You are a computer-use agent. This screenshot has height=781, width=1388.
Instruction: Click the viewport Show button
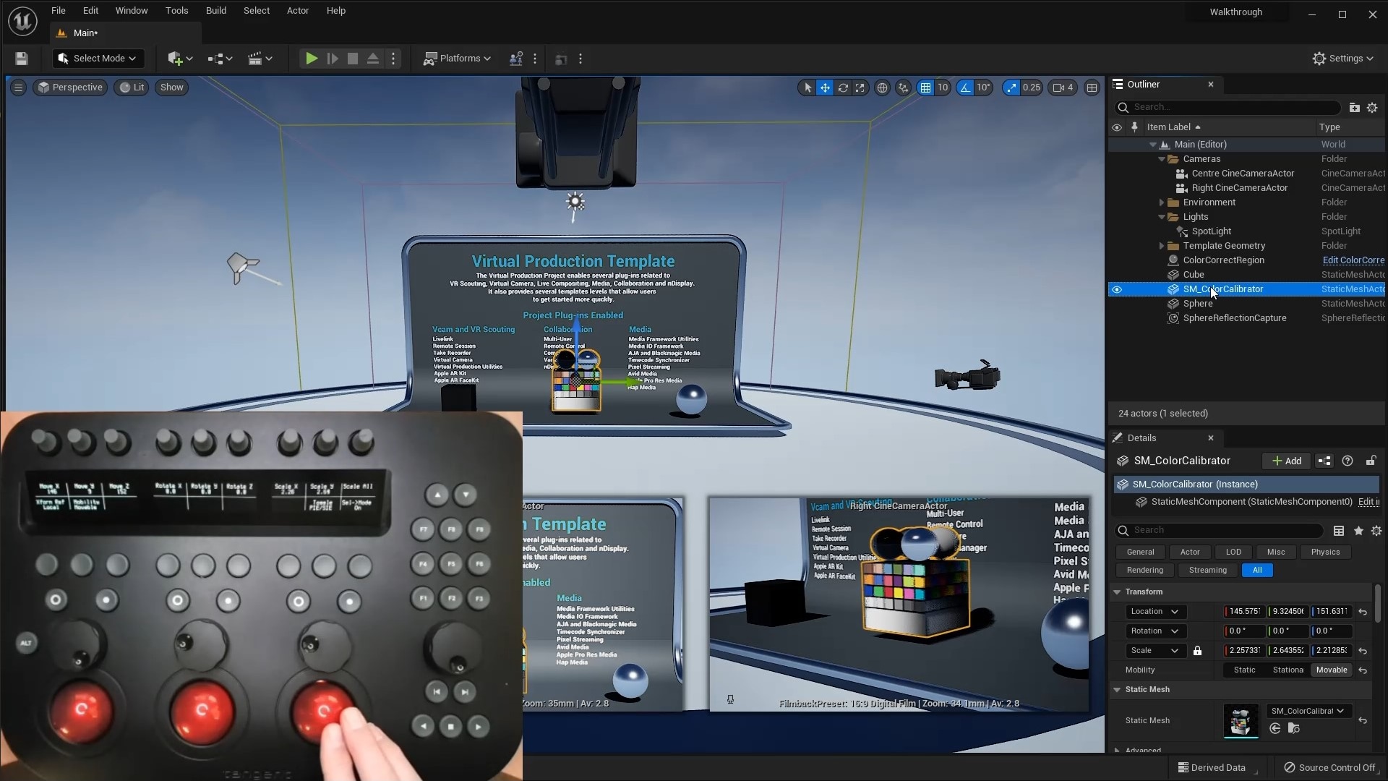(171, 88)
